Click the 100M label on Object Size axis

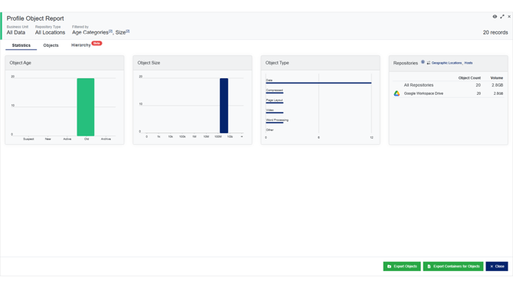pos(218,137)
